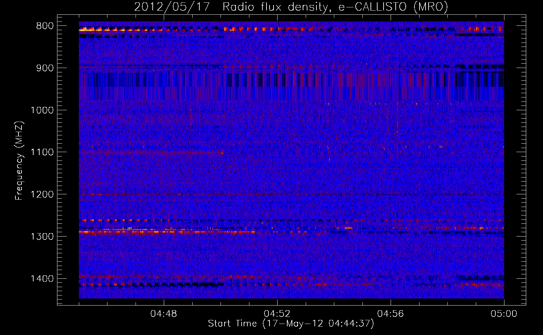This screenshot has height=335, width=543.
Task: Click the '800' frequency tick label
Action: click(45, 26)
